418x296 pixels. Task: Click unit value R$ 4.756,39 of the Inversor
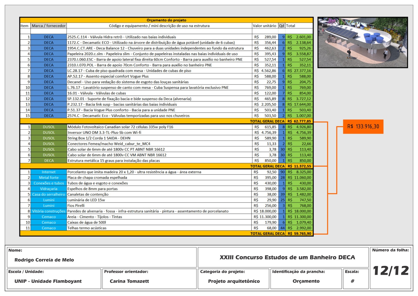pos(265,133)
